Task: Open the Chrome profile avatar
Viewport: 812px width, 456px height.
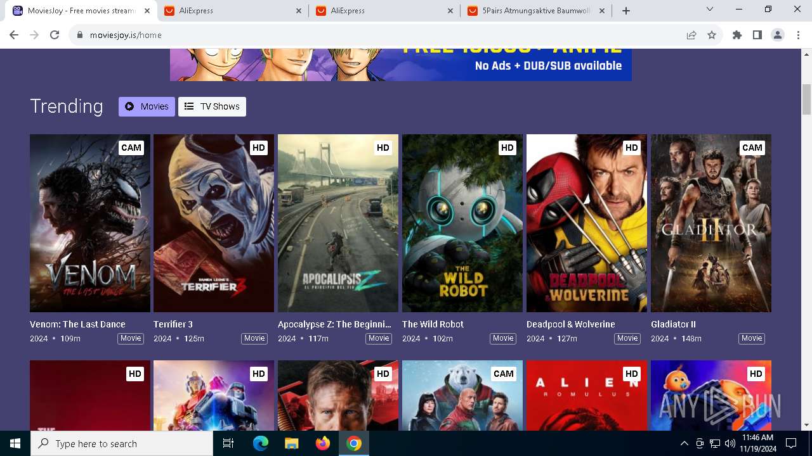Action: [x=778, y=35]
